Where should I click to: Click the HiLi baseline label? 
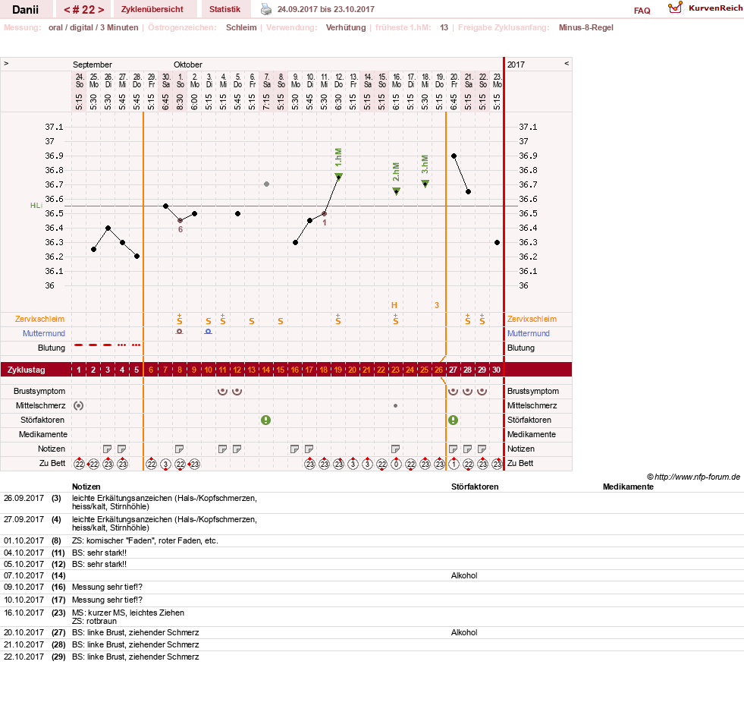tap(36, 206)
